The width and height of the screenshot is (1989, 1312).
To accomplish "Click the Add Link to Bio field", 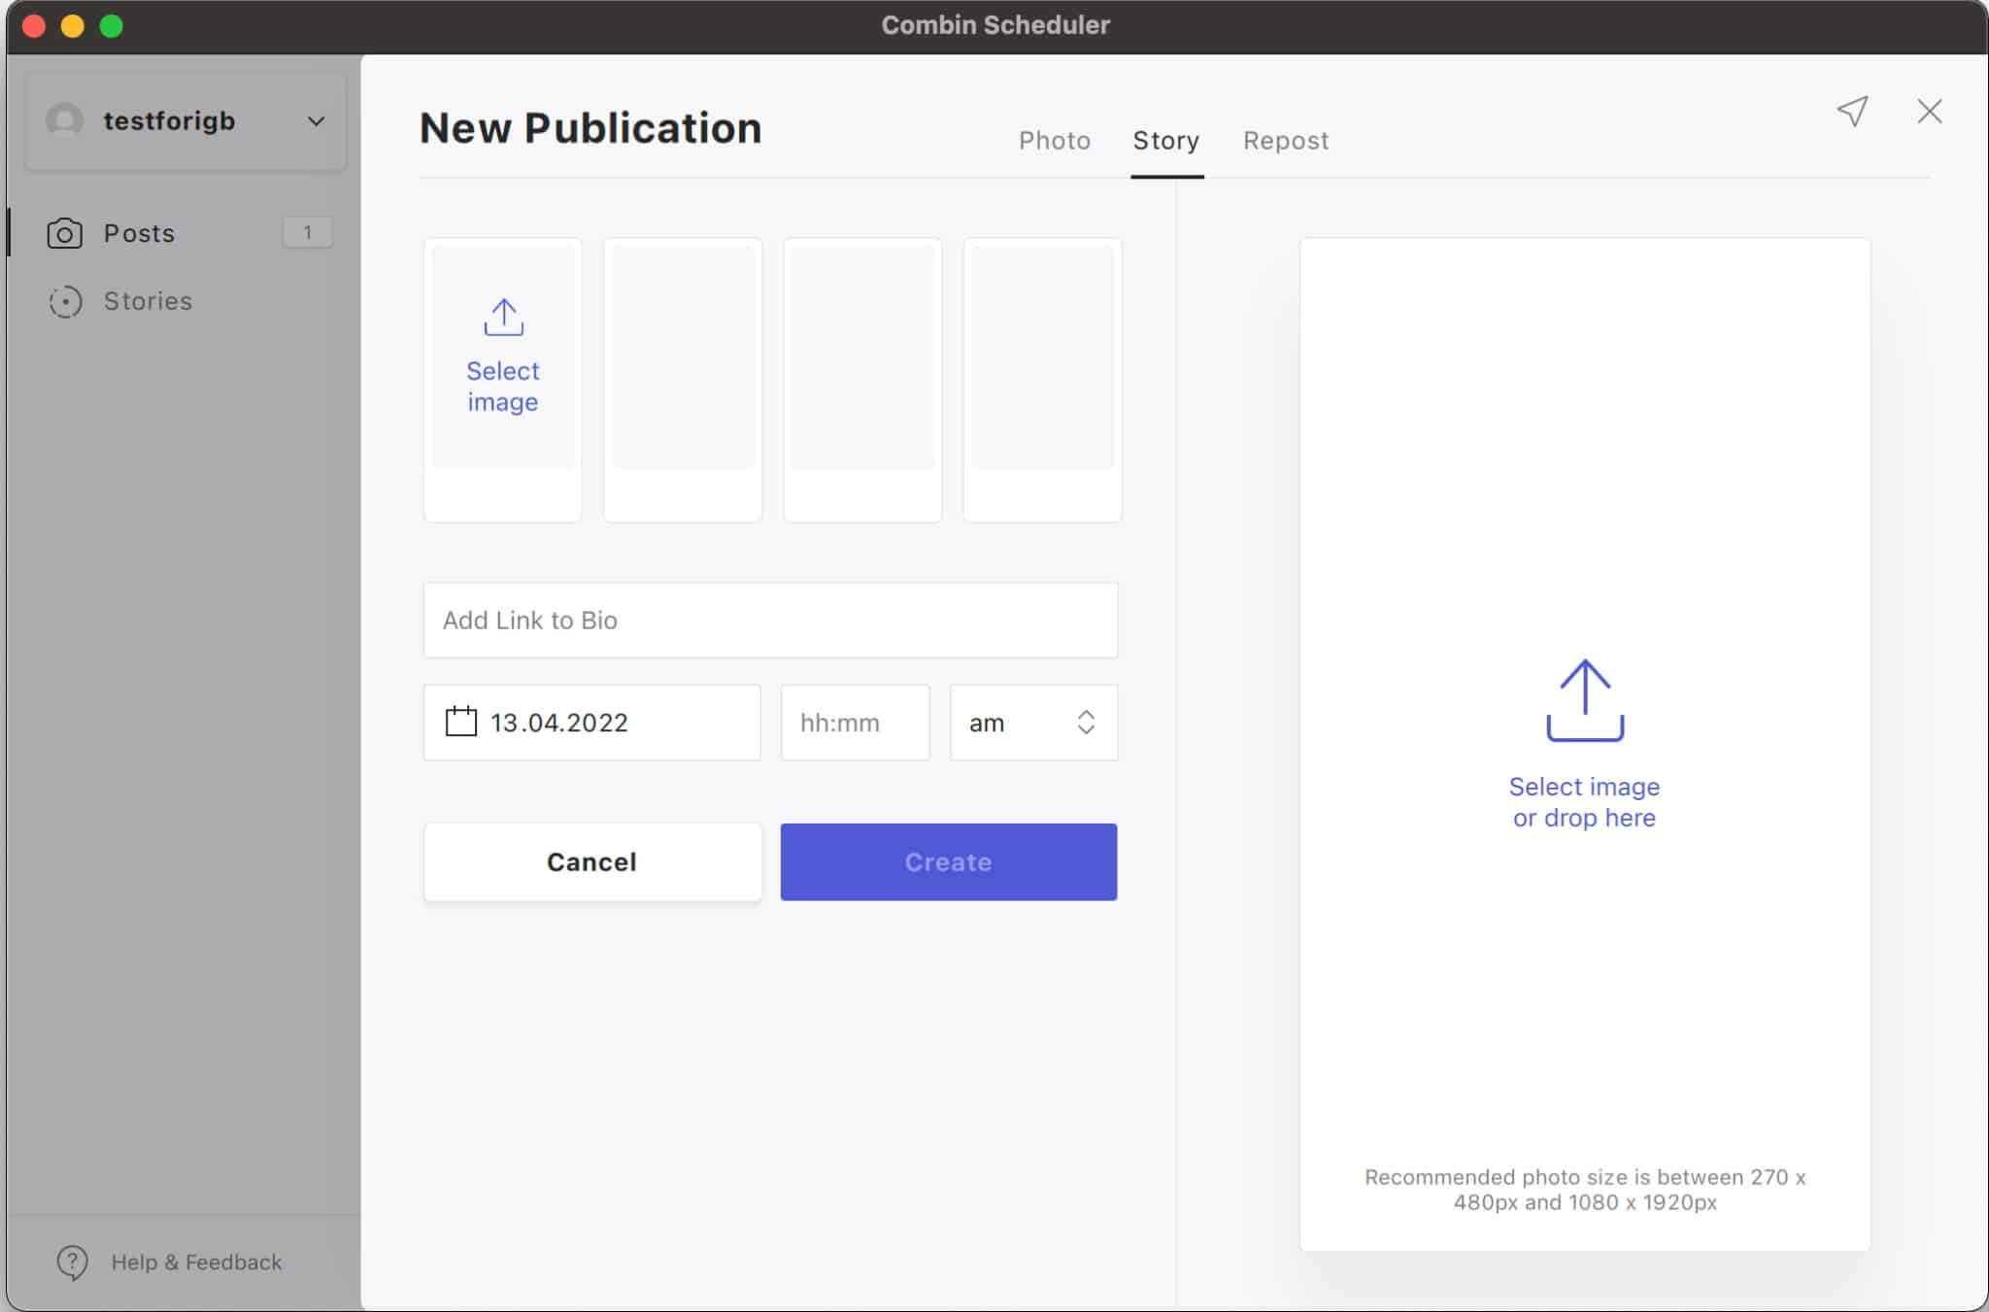I will click(x=770, y=620).
